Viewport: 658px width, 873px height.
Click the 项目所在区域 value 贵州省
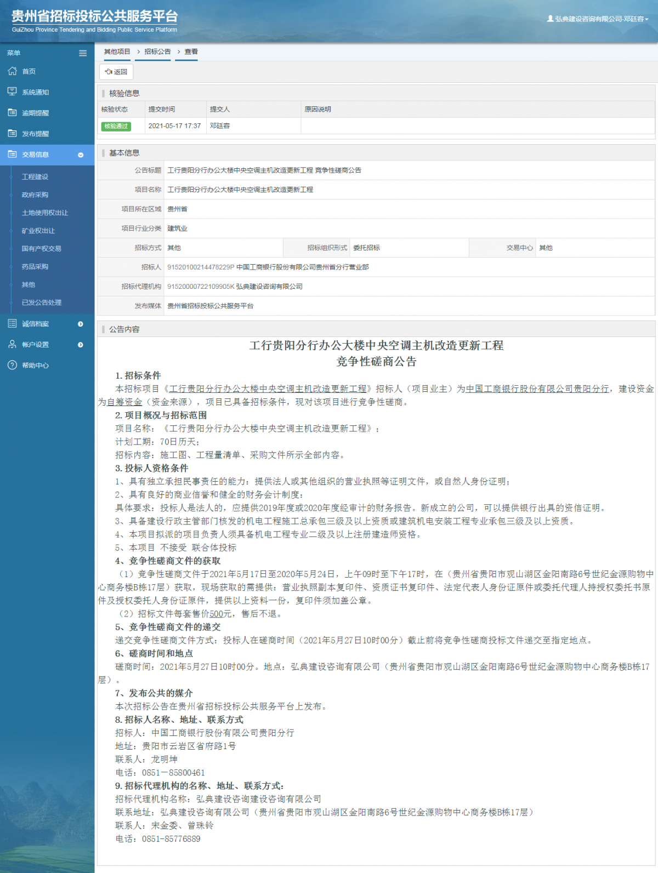coord(177,209)
